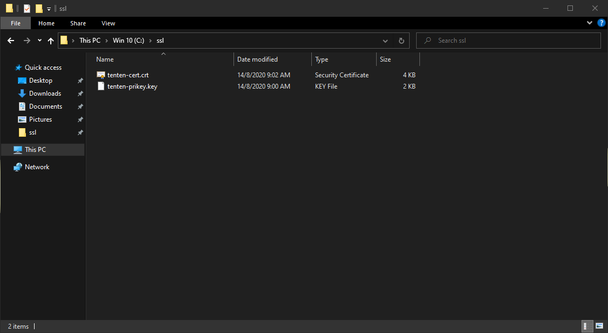Click the pin icon next to Downloads
Image resolution: width=608 pixels, height=333 pixels.
pyautogui.click(x=81, y=94)
